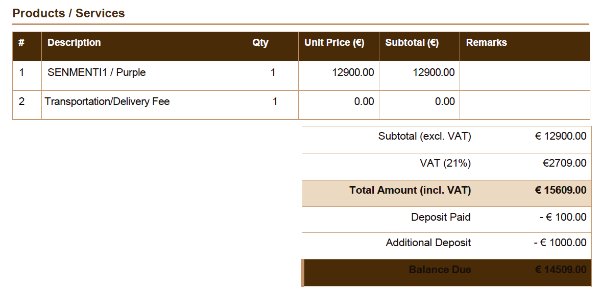Select the Subtotal (€) column header
The image size is (601, 291).
(x=412, y=42)
